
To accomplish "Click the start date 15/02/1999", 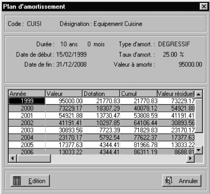I will tap(71, 54).
